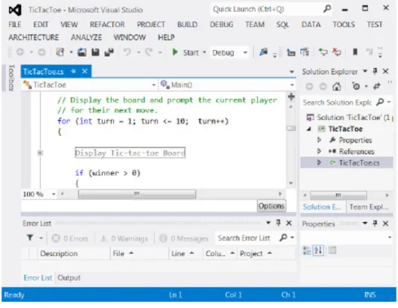Open the Debug configuration dropdown
The image size is (398, 308).
[x=230, y=53]
